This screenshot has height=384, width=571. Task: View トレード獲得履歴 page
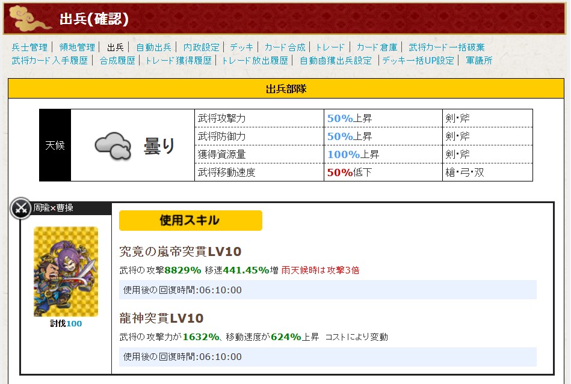(x=178, y=61)
